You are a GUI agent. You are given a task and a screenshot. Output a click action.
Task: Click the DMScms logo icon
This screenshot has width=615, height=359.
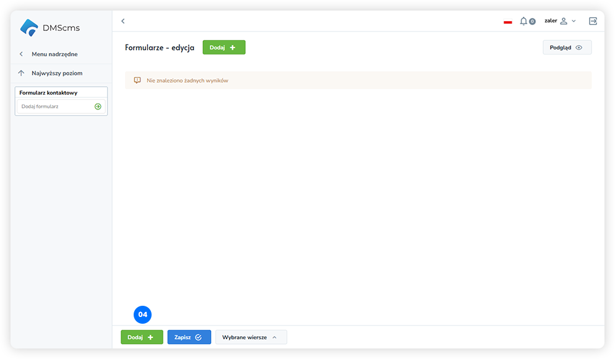click(29, 28)
